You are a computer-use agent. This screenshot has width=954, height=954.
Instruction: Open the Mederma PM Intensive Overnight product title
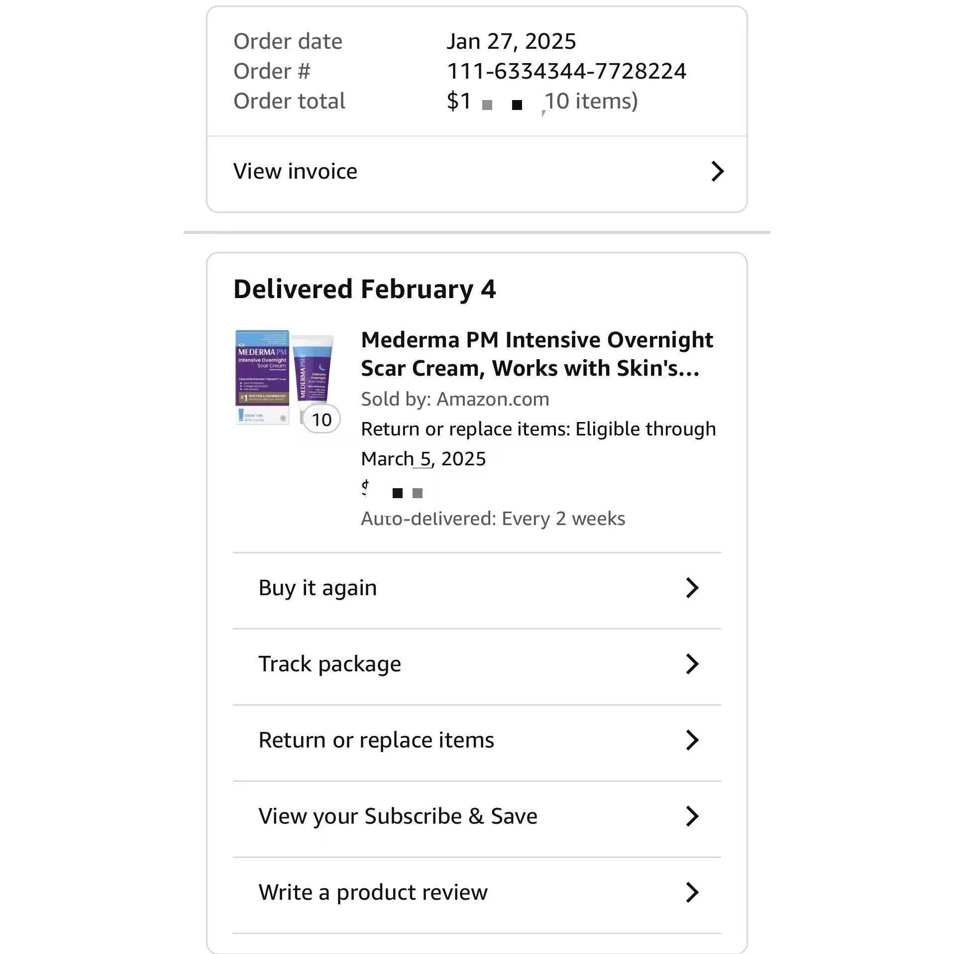click(x=536, y=354)
